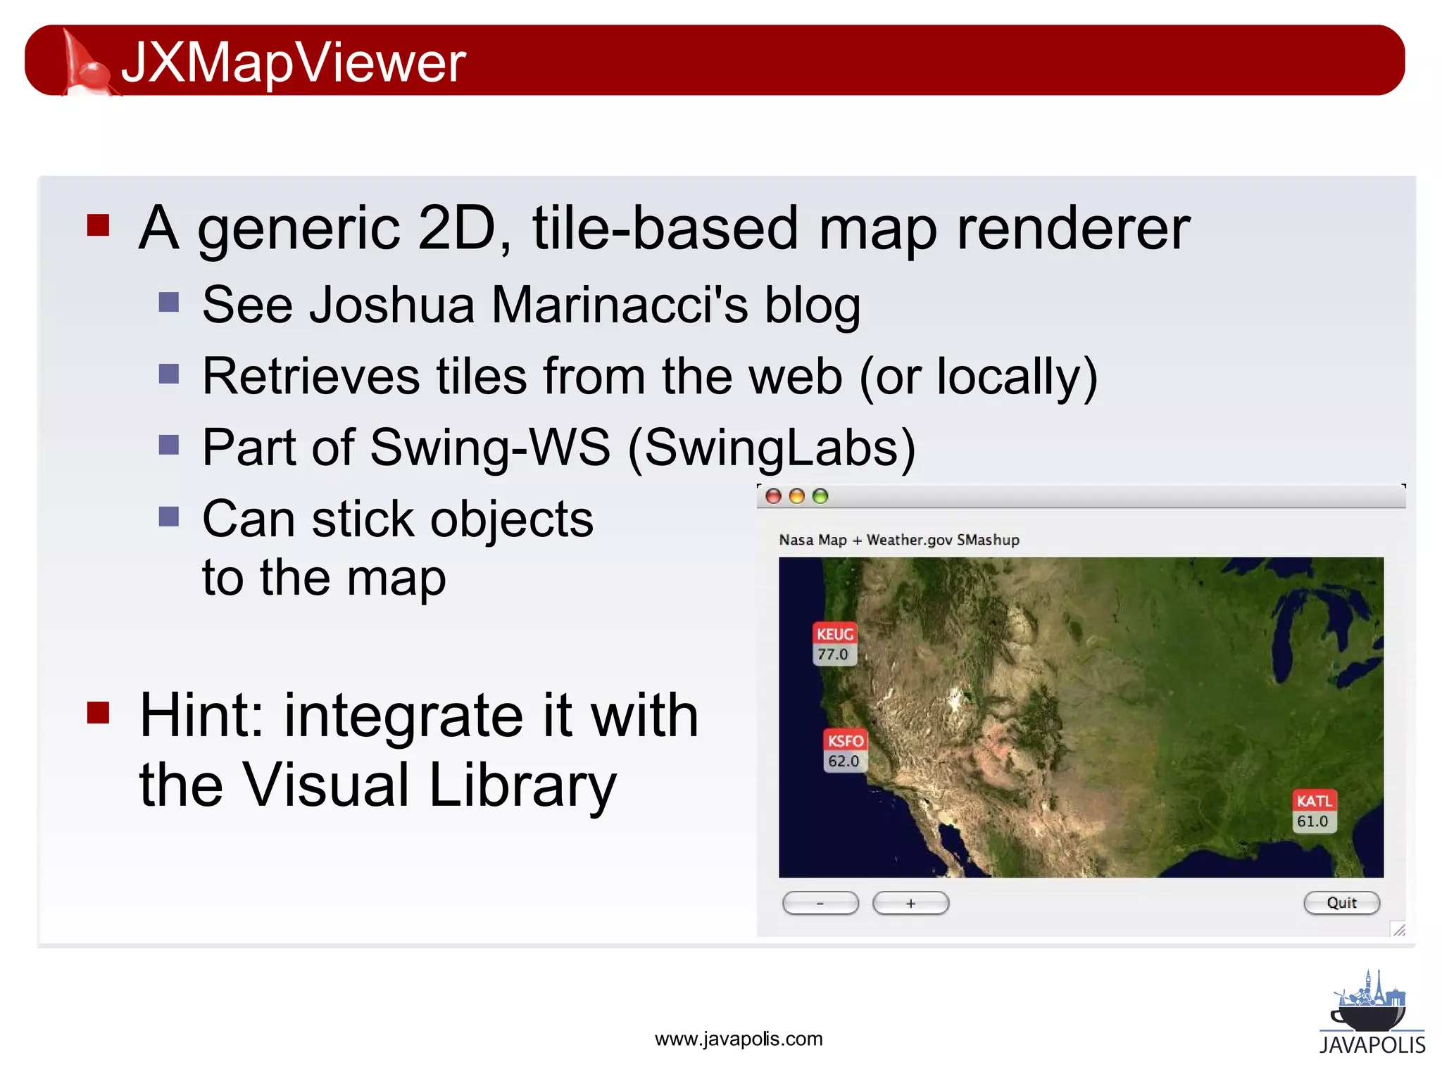Click the 'See Joshua Marinacci's blog' line
The width and height of the screenshot is (1442, 1081).
pyautogui.click(x=531, y=305)
